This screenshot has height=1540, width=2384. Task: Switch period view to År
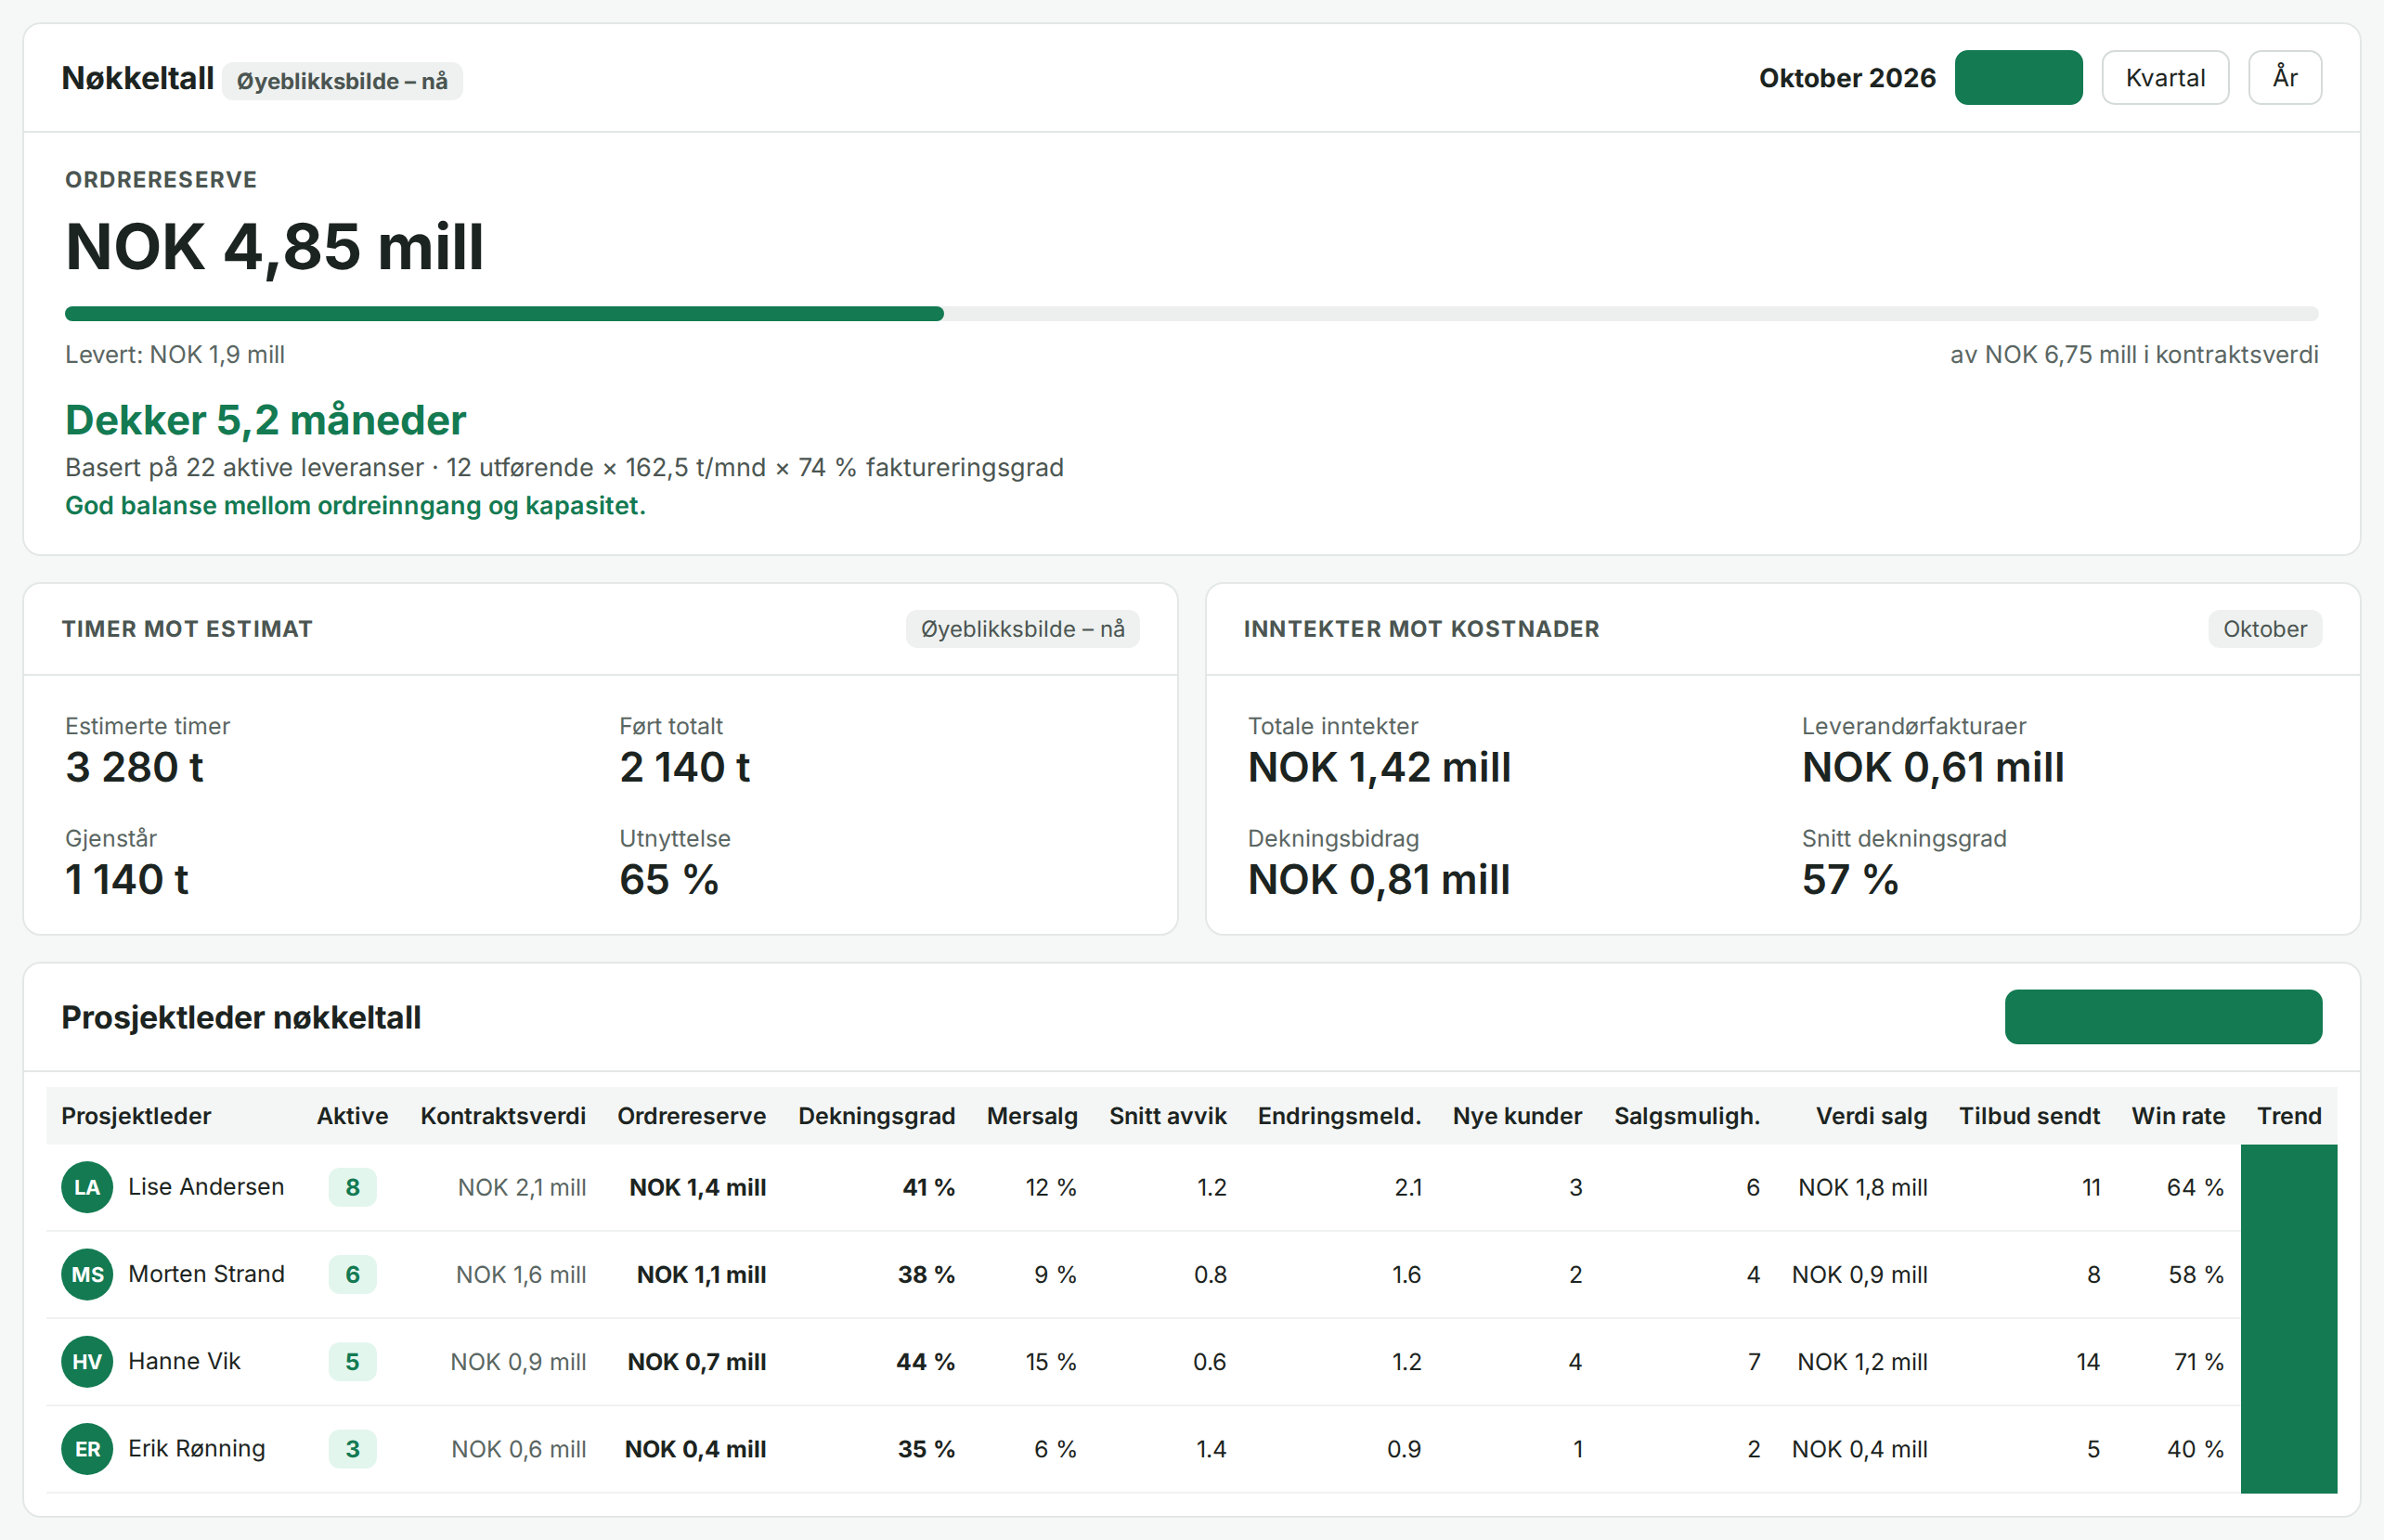(x=2285, y=78)
